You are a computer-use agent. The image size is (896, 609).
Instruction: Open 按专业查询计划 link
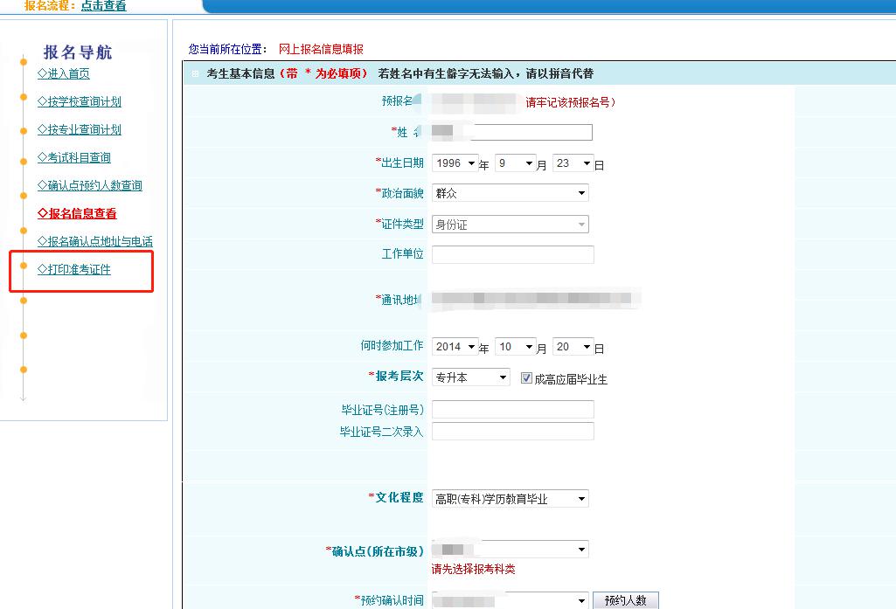pyautogui.click(x=80, y=129)
